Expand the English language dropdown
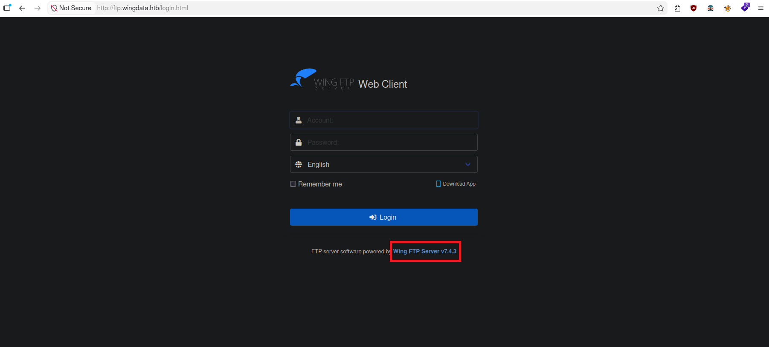 pyautogui.click(x=383, y=164)
